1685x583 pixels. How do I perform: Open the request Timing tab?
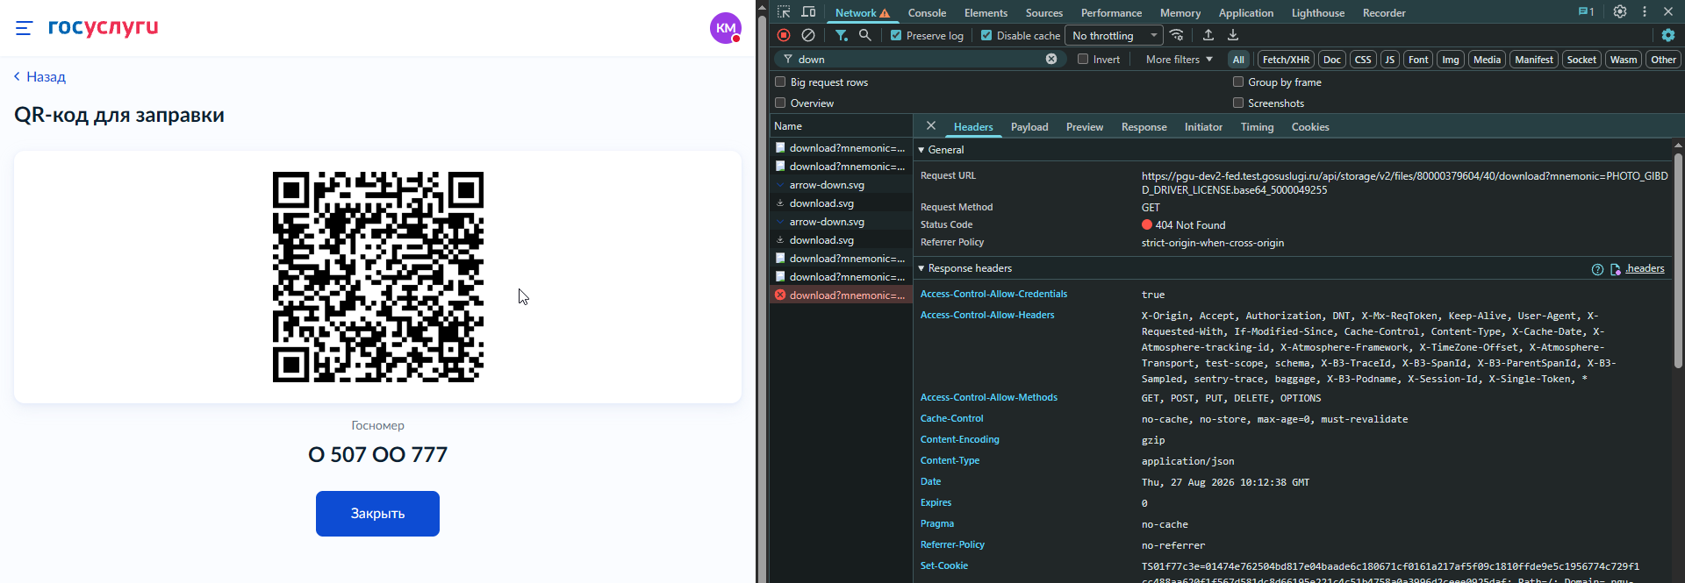click(x=1257, y=126)
